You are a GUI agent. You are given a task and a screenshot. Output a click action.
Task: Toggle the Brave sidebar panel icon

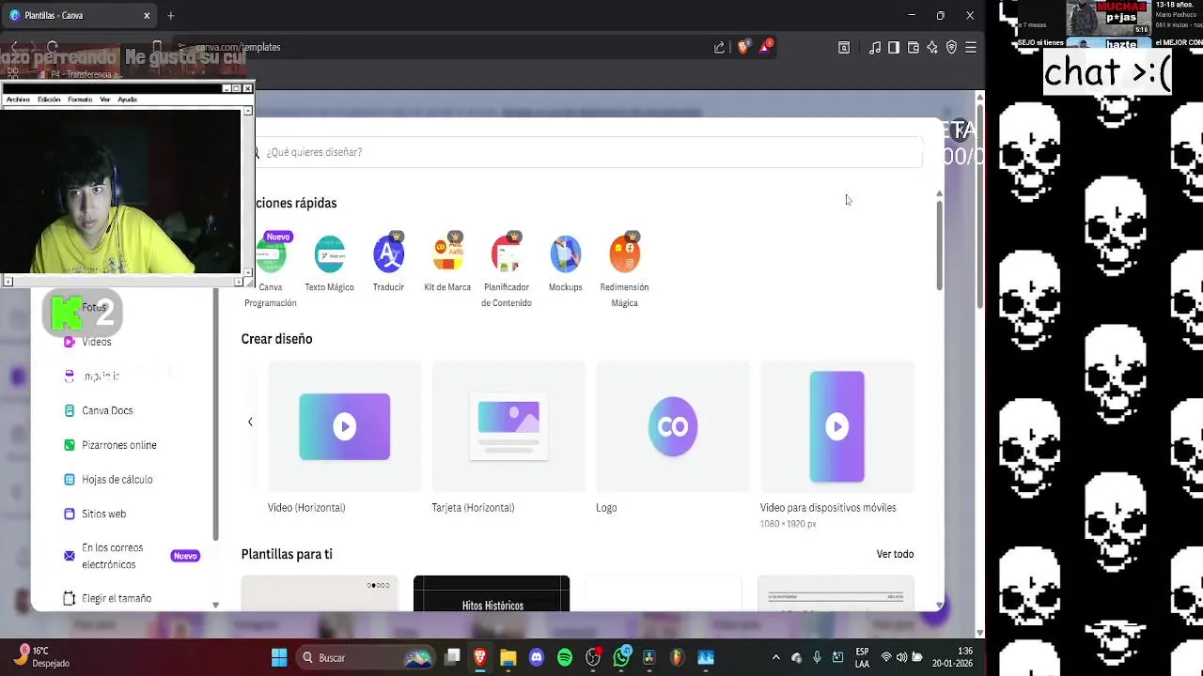tap(894, 47)
